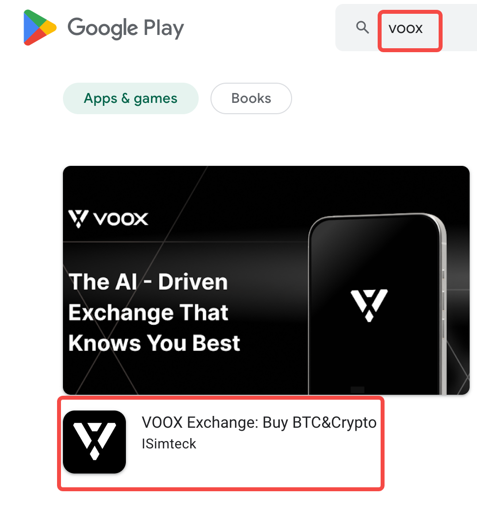The image size is (477, 506).
Task: Click the Google Play triangle logo
Action: click(x=40, y=28)
